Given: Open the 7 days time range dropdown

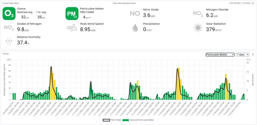Looking at the screenshot, I should [x=242, y=54].
